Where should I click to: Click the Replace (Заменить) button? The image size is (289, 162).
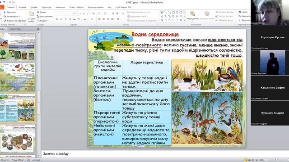tap(244, 16)
